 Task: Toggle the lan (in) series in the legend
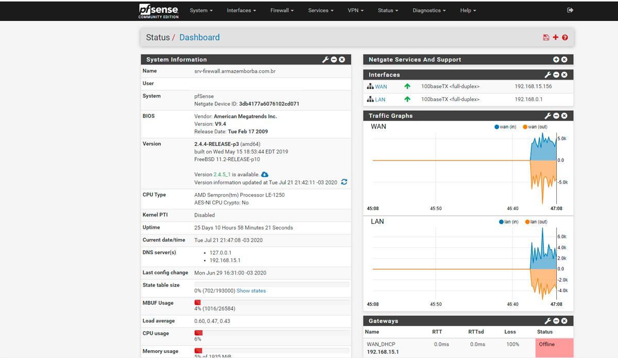[508, 222]
